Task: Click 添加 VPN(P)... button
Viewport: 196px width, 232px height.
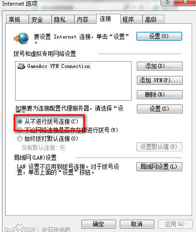Action: point(160,80)
